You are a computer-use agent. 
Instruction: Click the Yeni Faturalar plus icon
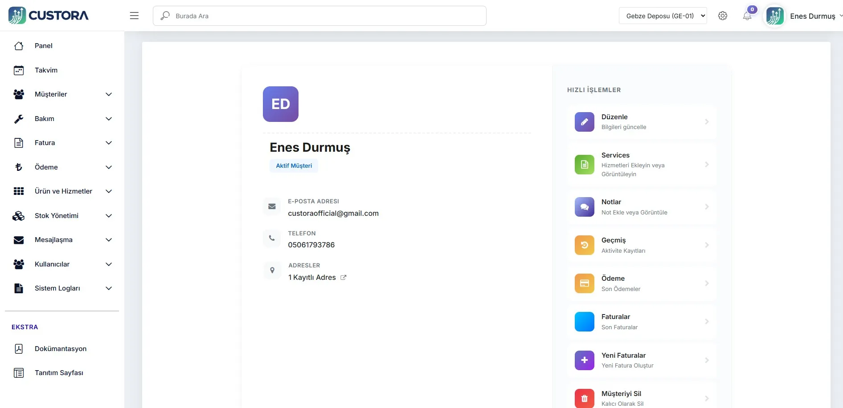(x=584, y=360)
